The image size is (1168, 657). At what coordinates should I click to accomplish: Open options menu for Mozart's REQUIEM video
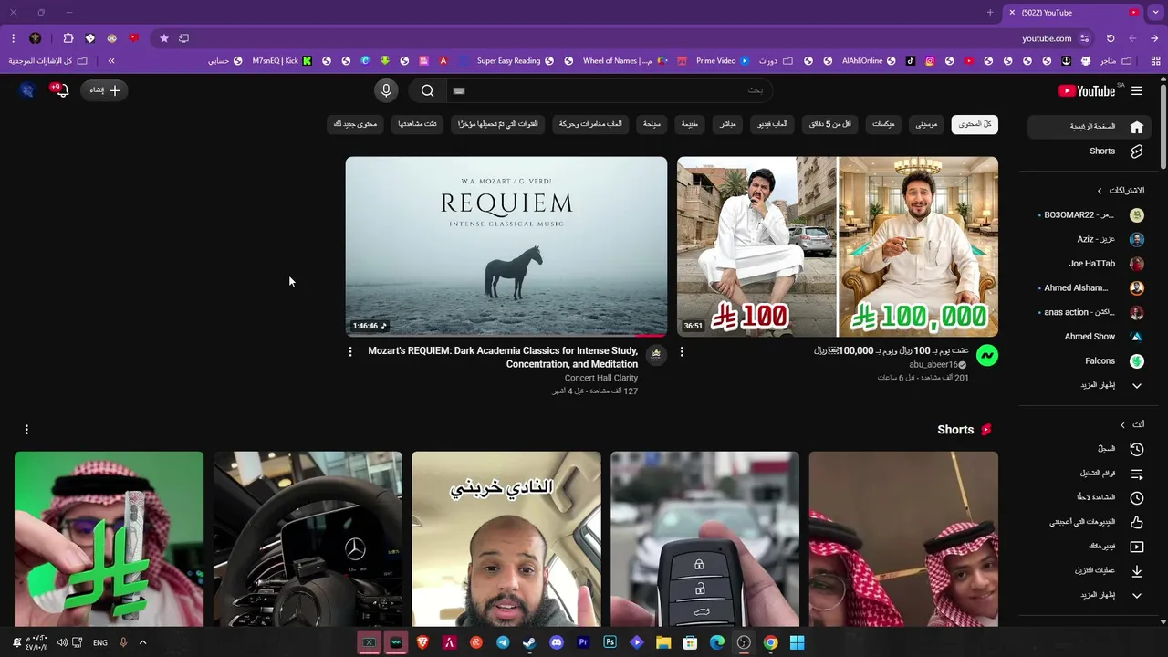click(x=350, y=351)
